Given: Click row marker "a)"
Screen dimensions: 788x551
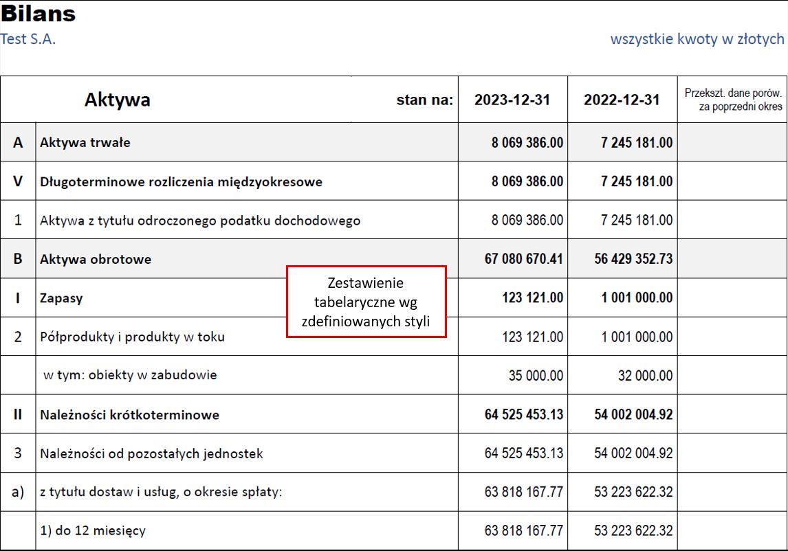Looking at the screenshot, I should (x=18, y=492).
